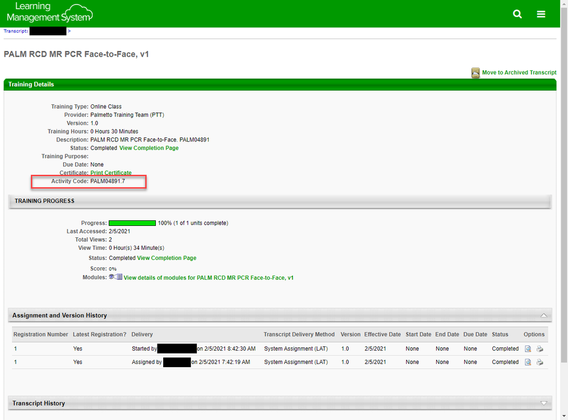The image size is (568, 420).
Task: Collapse the Assignment and Version History section
Action: point(544,316)
